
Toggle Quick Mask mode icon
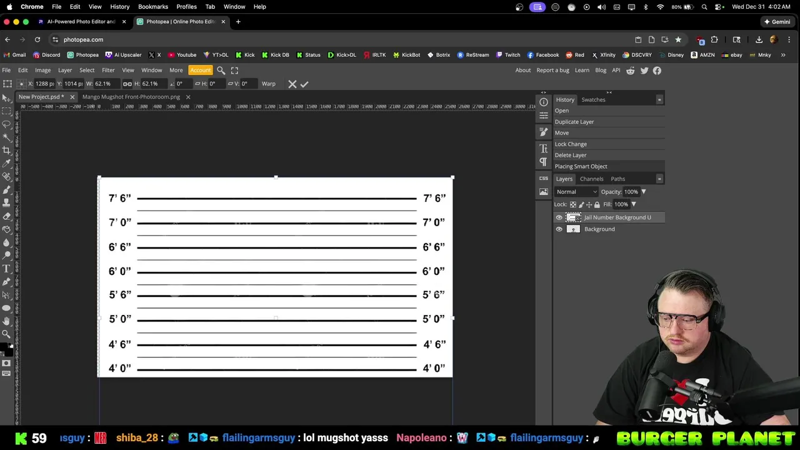click(6, 363)
